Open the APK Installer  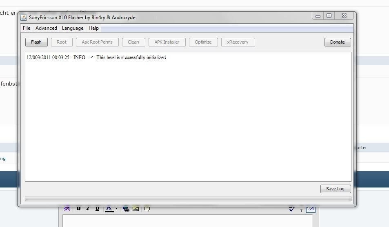[167, 42]
